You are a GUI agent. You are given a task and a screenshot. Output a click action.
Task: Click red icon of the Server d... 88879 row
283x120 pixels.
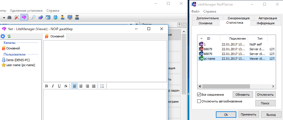201,49
